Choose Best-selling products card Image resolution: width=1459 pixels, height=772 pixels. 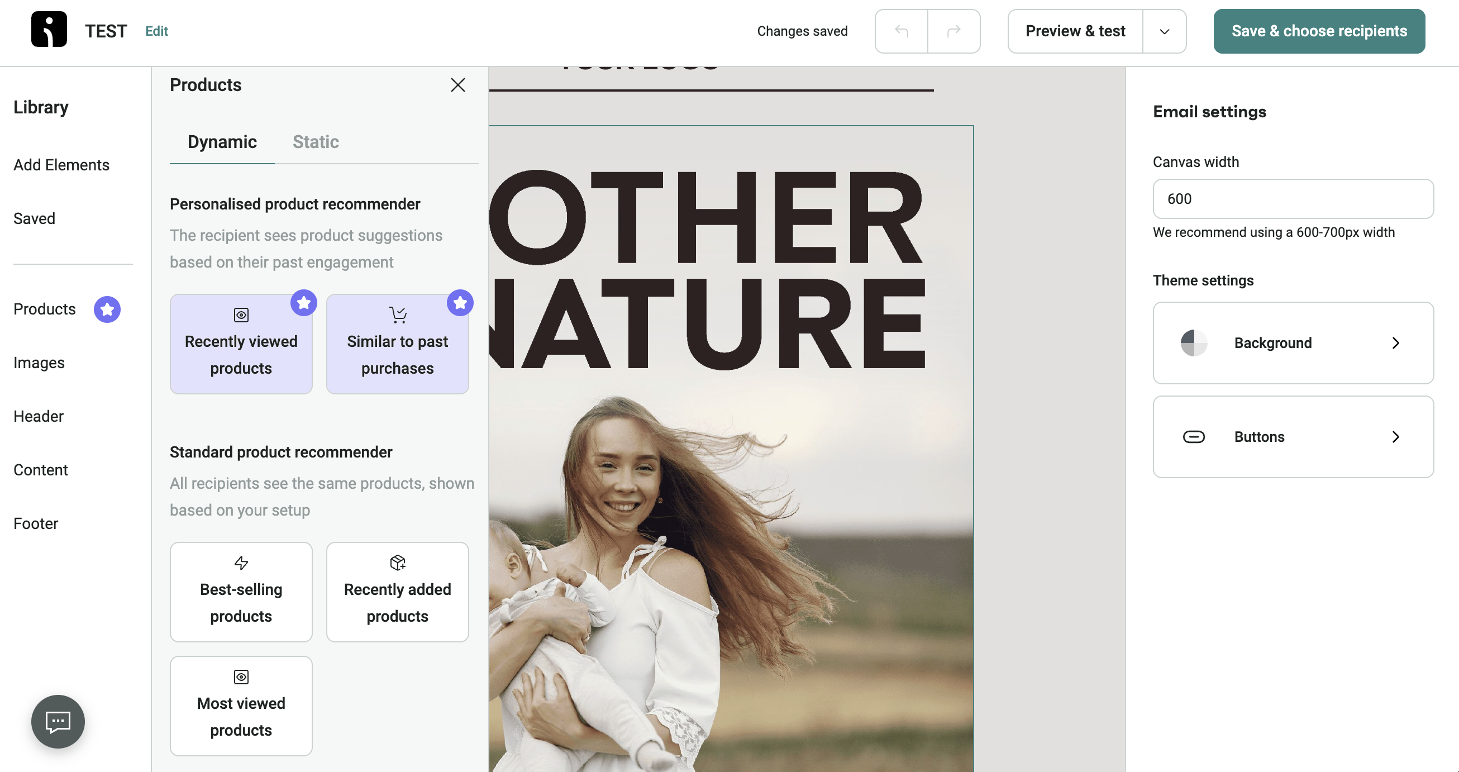tap(241, 592)
